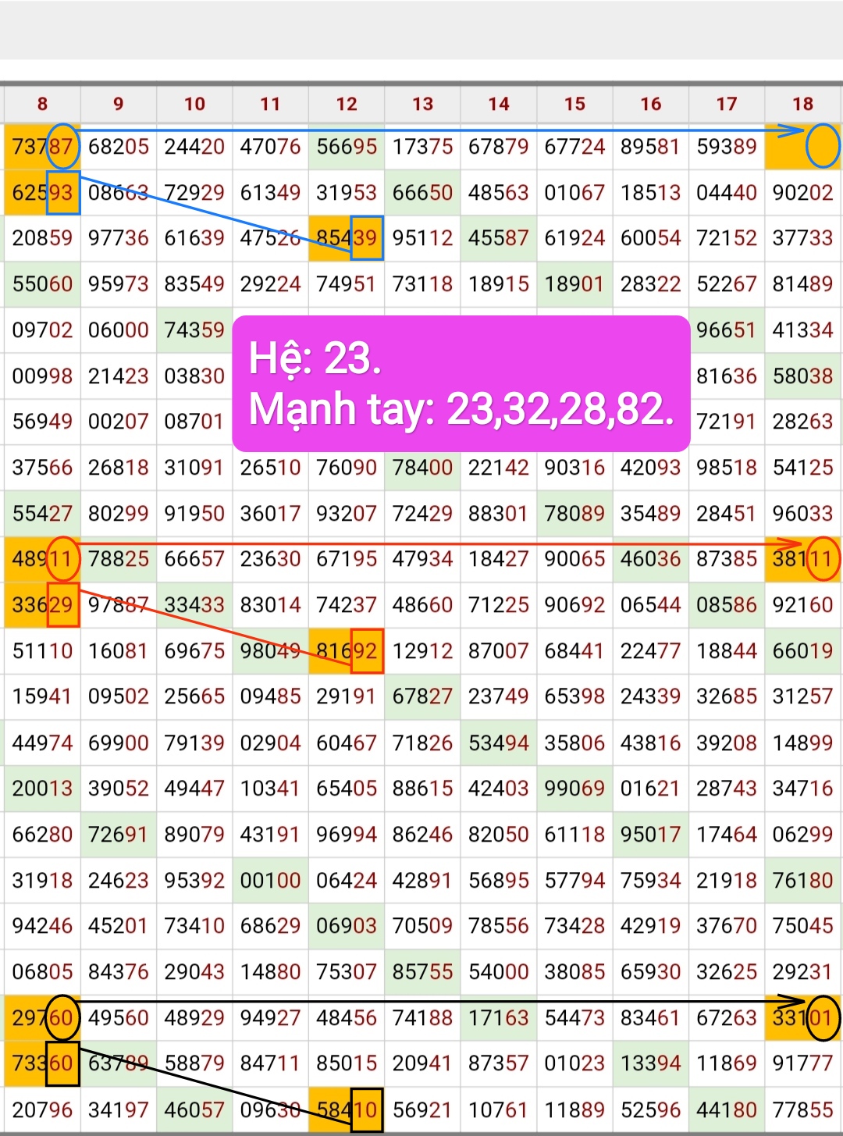
Task: Click the cell 89581
Action: coord(651,147)
